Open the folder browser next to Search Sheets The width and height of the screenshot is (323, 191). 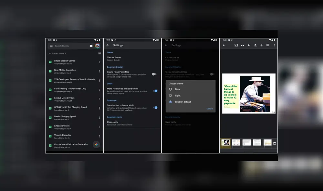click(x=91, y=46)
